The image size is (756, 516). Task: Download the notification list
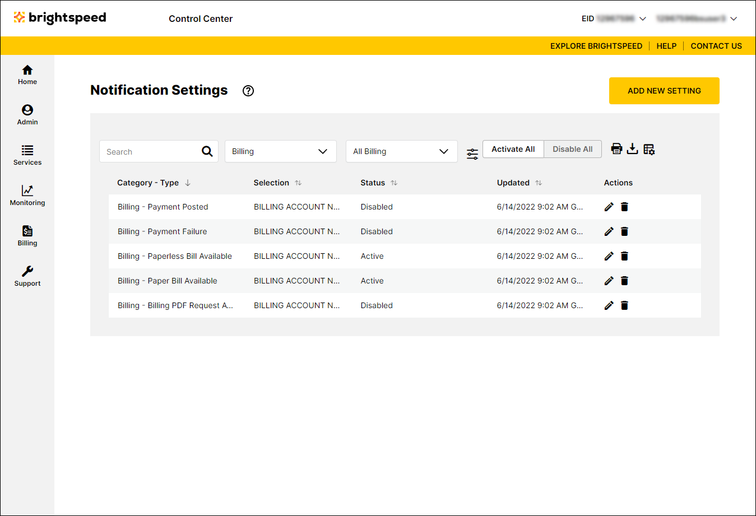click(632, 148)
